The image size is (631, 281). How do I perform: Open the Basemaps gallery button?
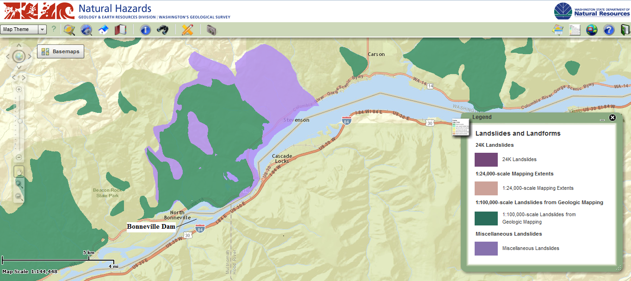tap(61, 51)
